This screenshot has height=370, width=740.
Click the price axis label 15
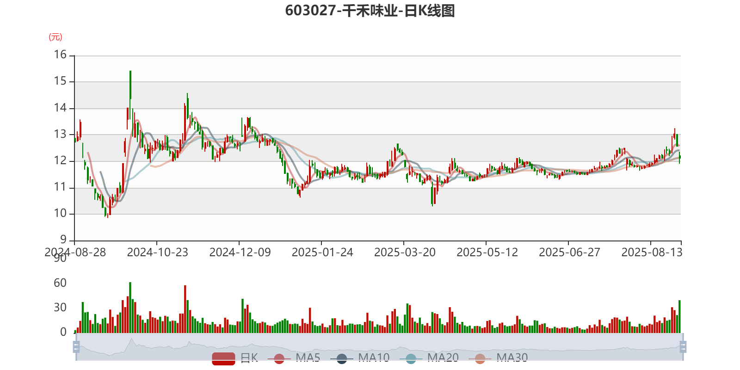pos(60,81)
